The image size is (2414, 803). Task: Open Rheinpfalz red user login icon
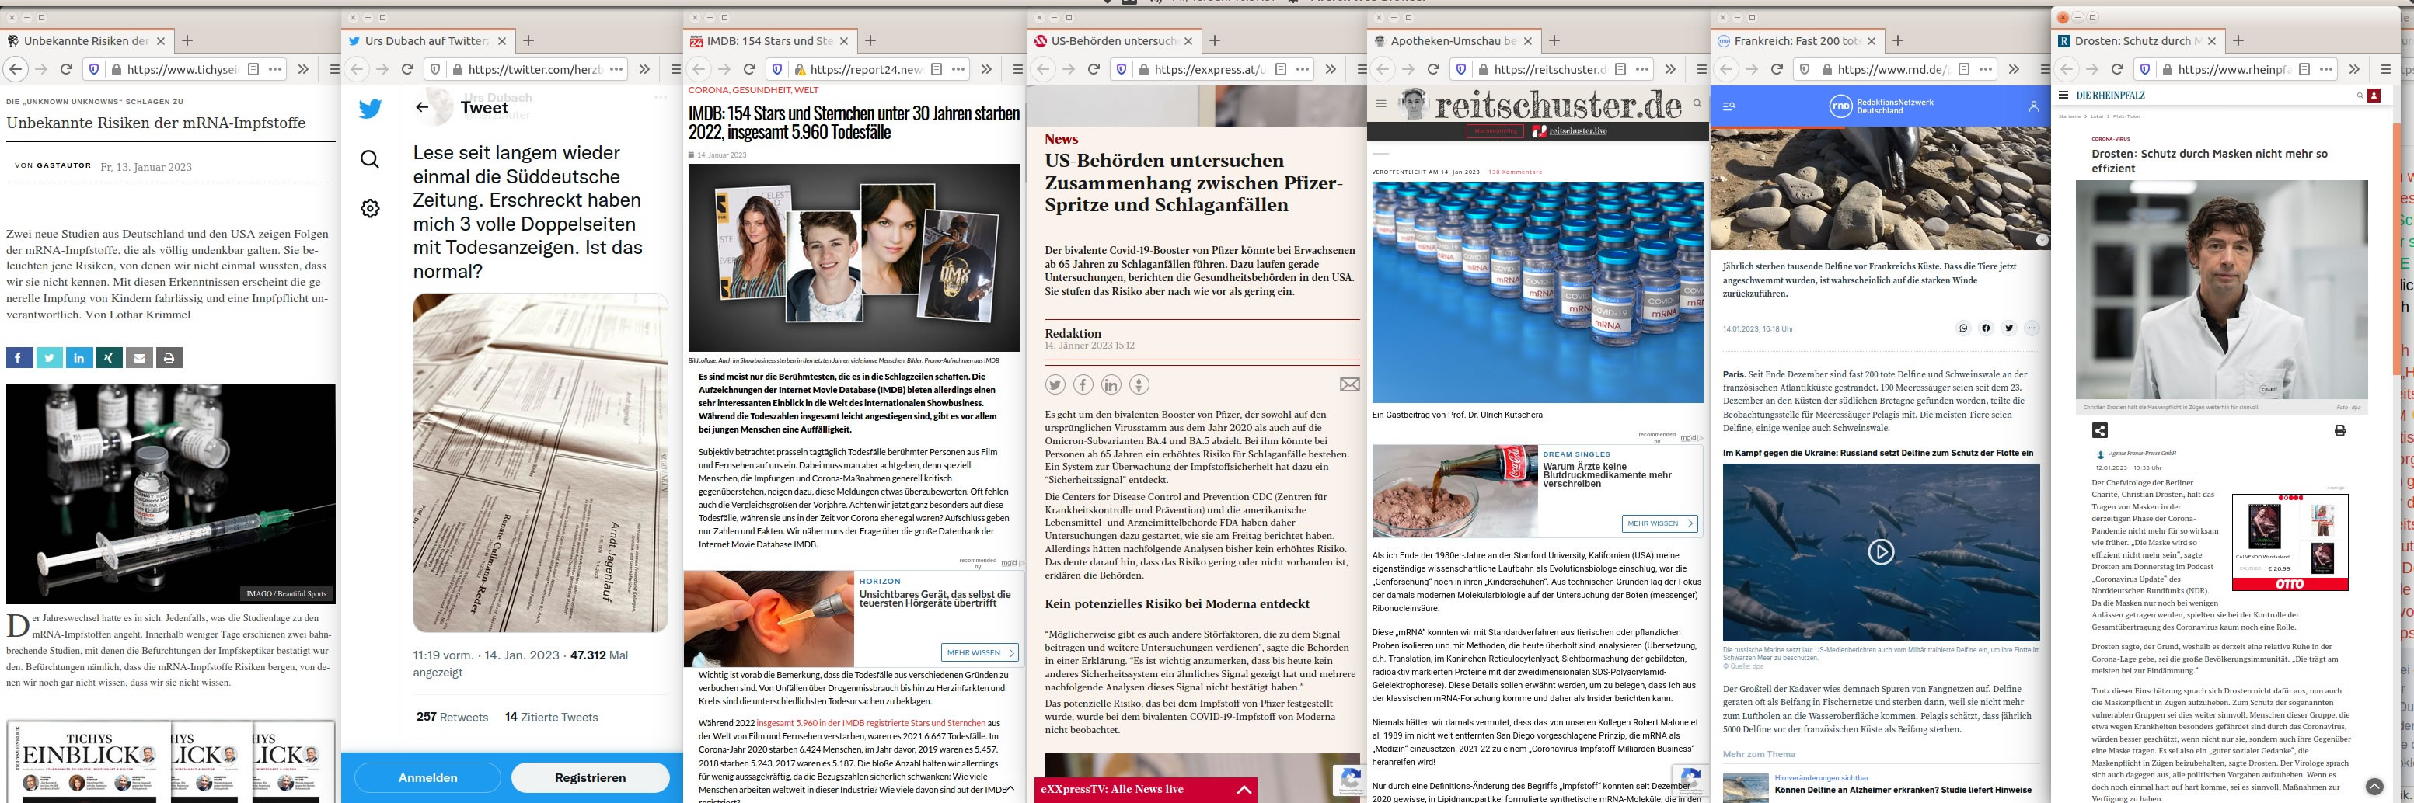click(x=2374, y=96)
